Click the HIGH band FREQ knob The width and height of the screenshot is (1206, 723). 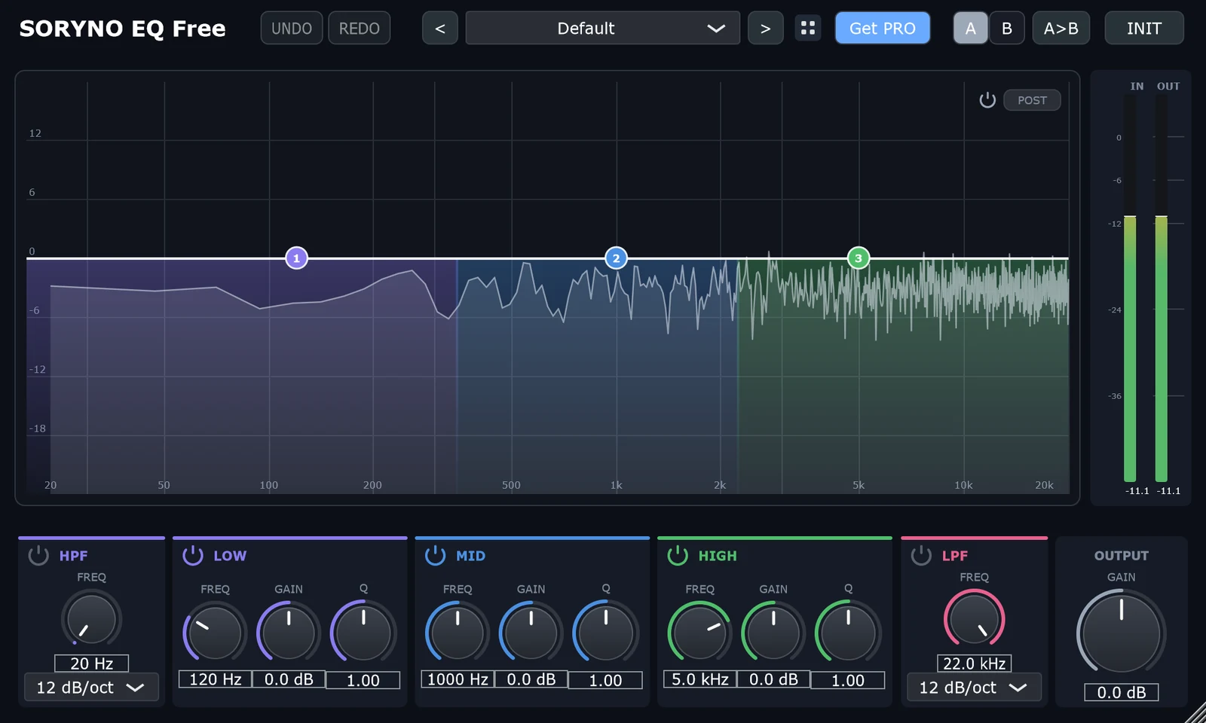[700, 633]
